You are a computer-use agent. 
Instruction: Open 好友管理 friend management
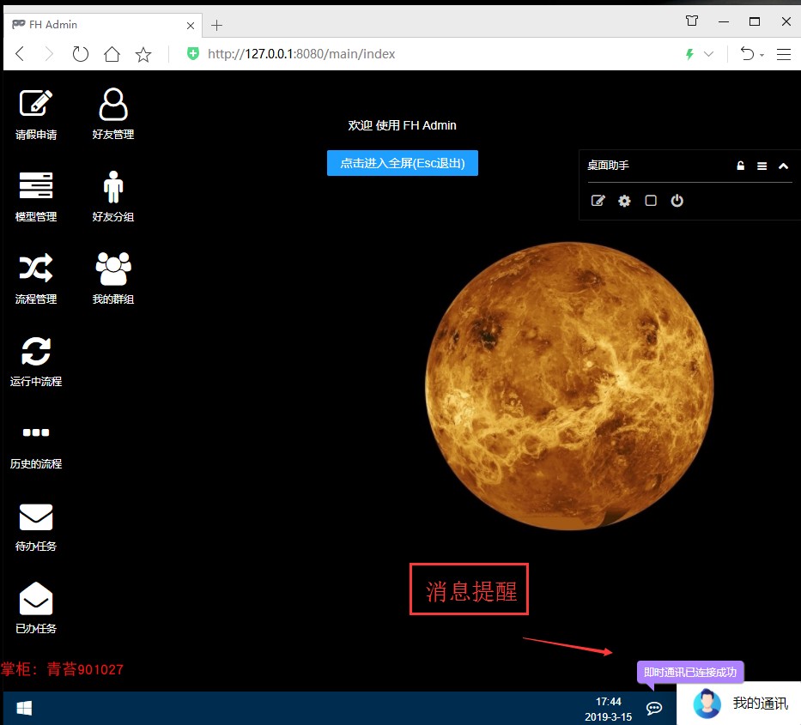113,114
